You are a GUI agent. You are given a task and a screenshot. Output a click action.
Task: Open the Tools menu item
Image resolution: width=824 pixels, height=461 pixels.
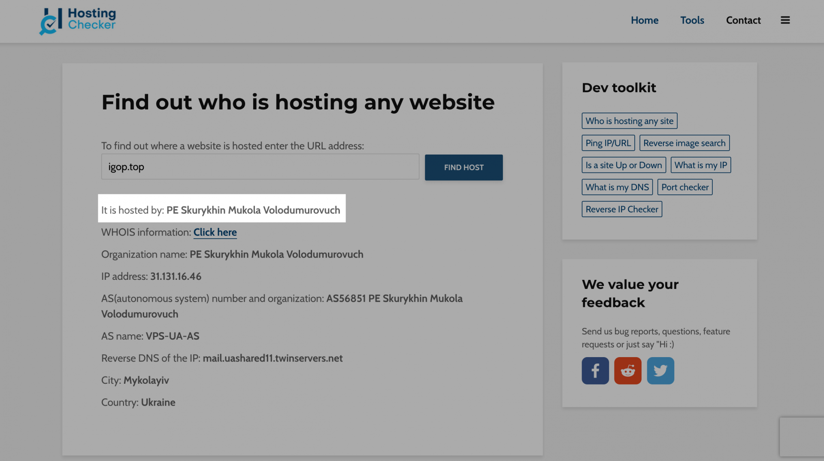692,20
